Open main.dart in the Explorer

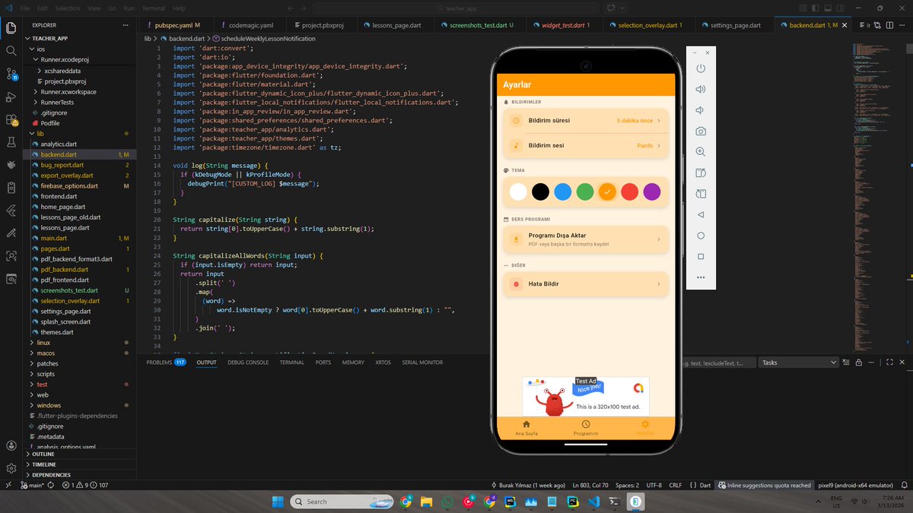coord(80,238)
